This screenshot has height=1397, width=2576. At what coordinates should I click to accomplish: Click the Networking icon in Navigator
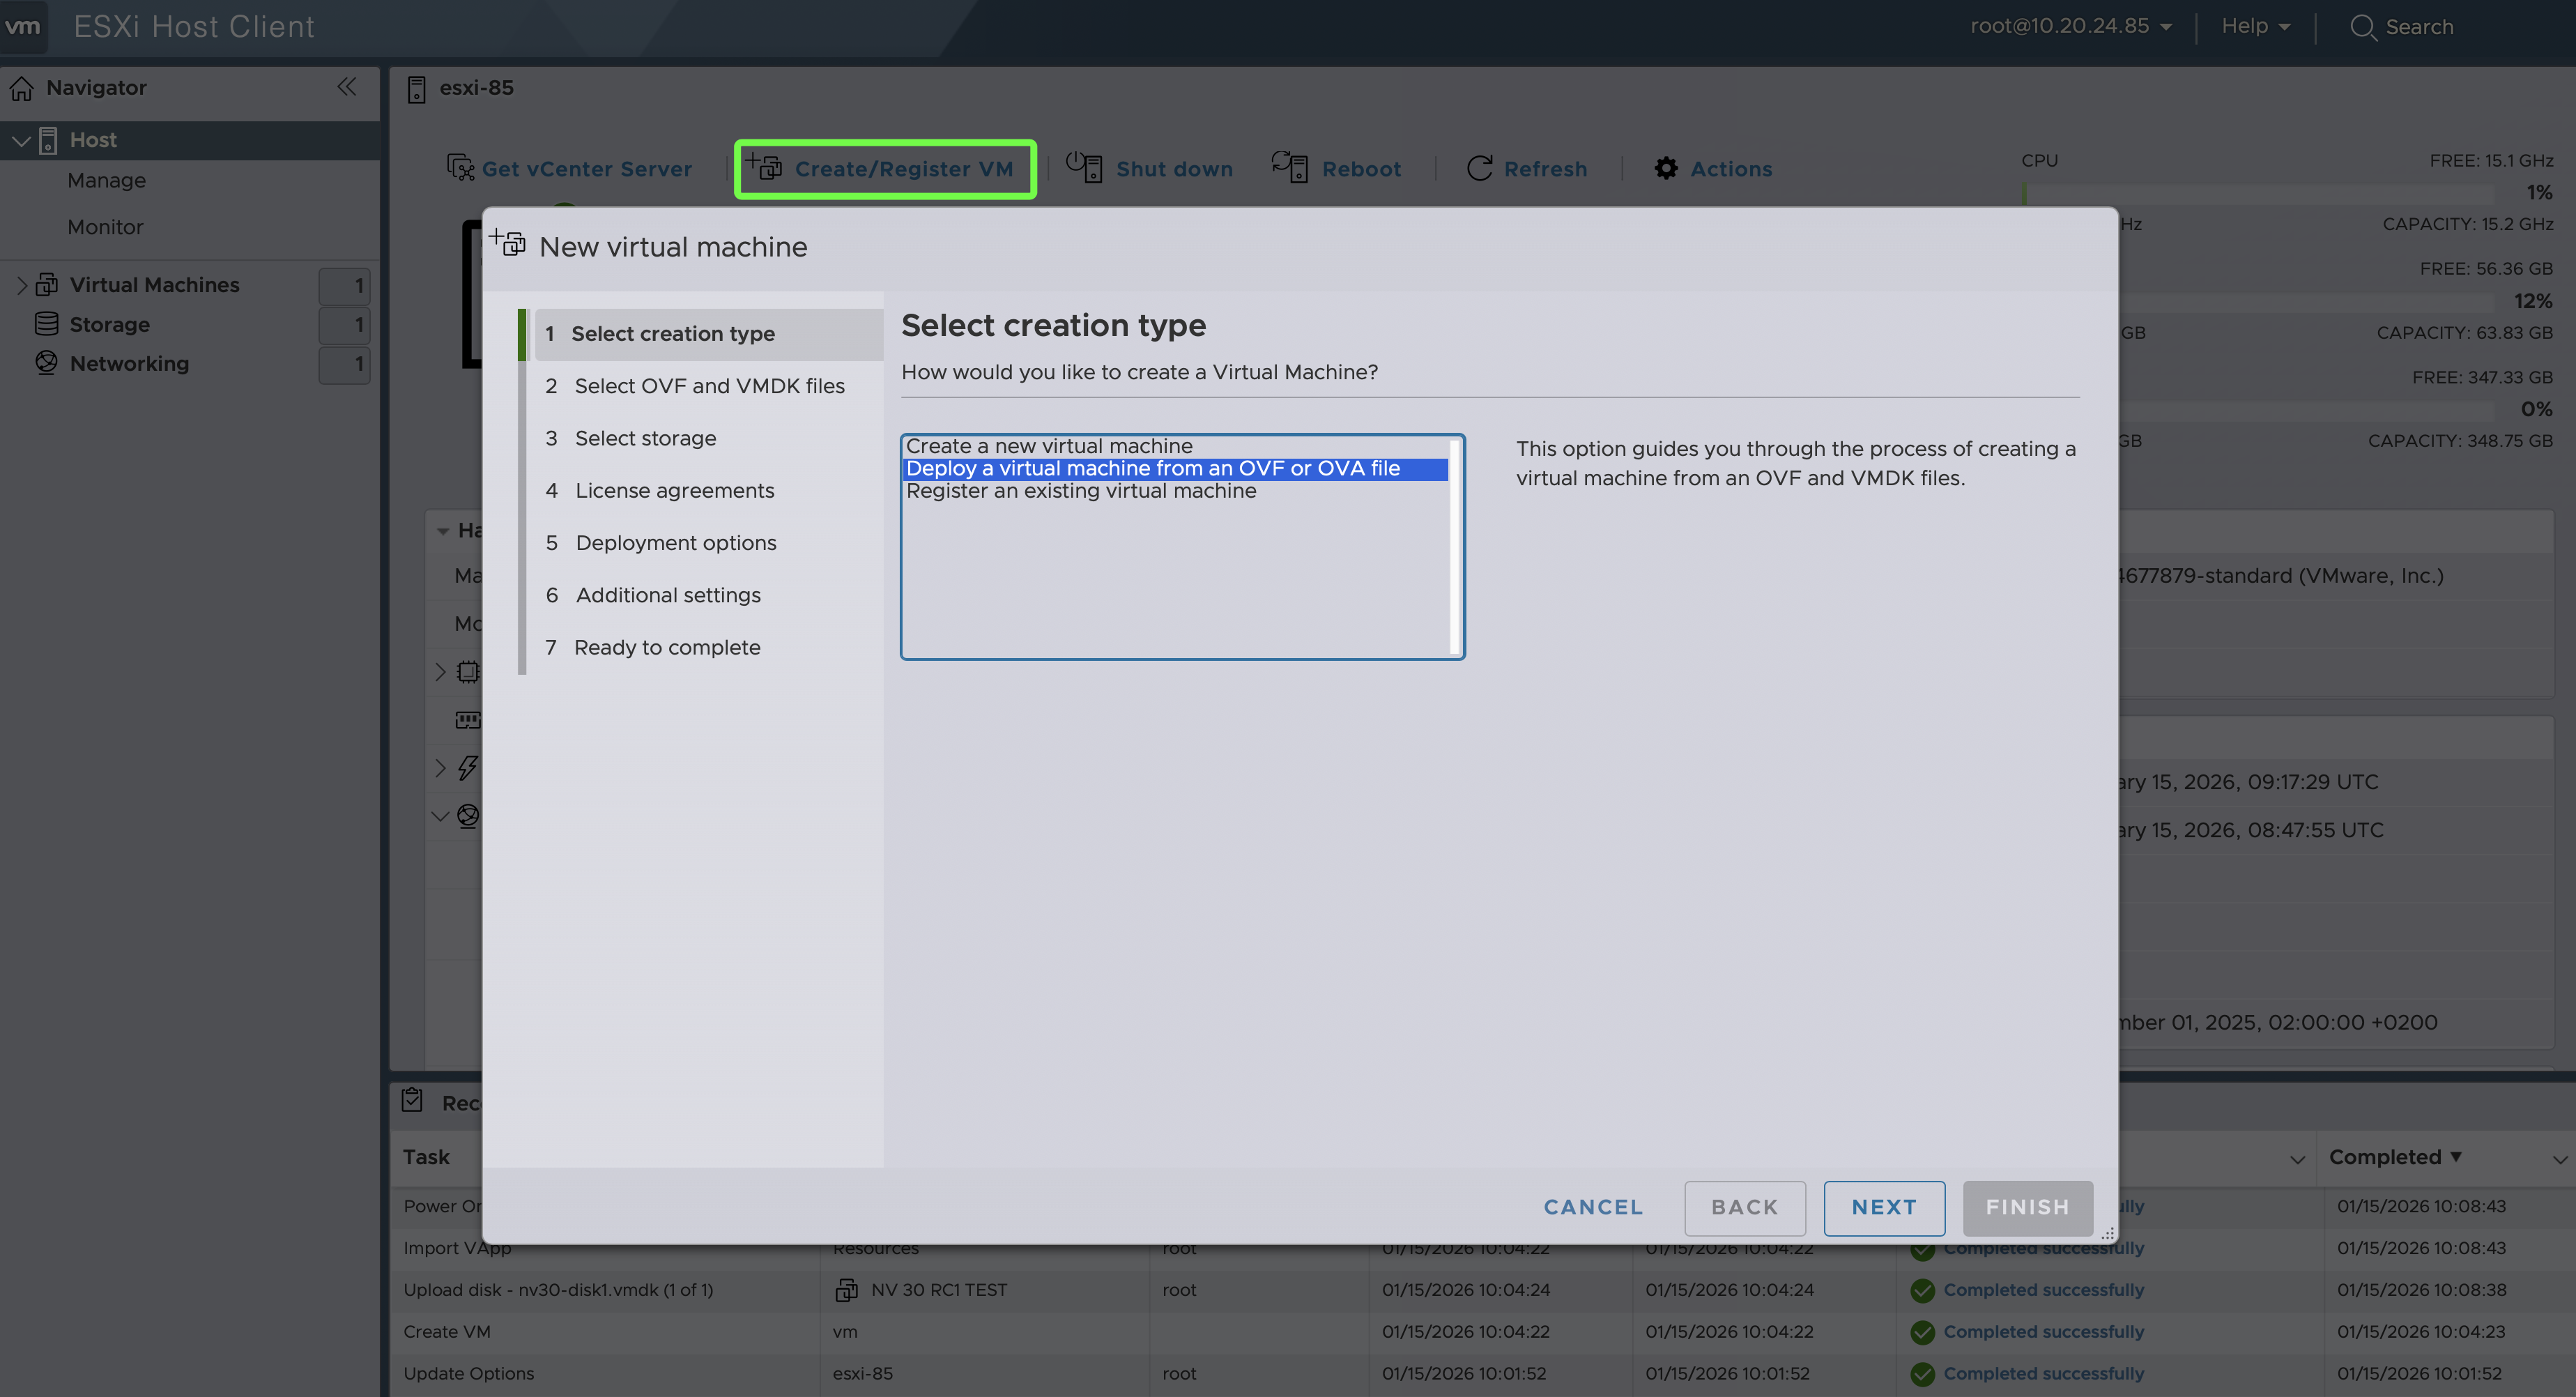(x=46, y=363)
